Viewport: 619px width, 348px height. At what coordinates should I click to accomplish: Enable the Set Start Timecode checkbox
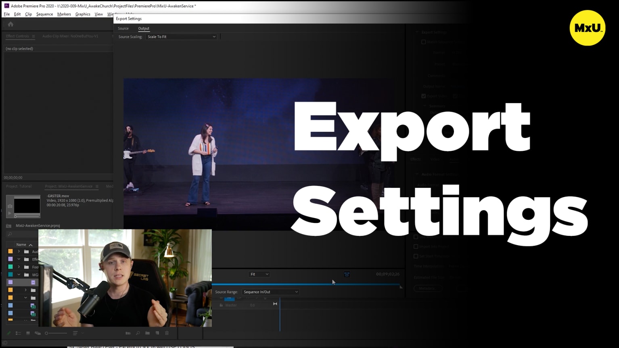point(416,256)
